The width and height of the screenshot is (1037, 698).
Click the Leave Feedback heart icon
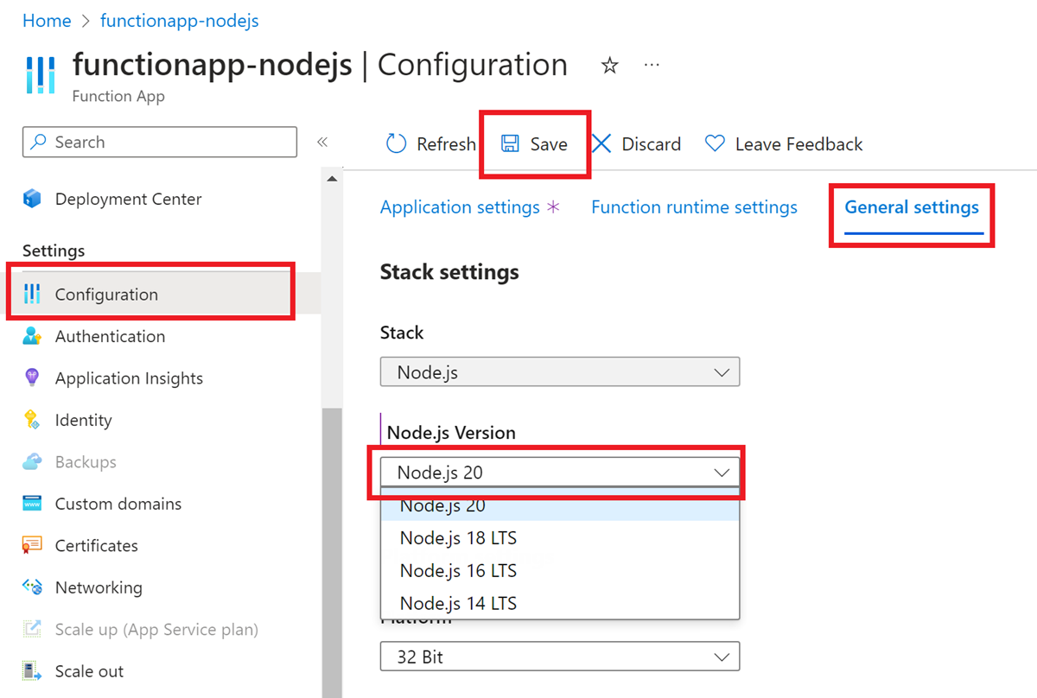click(715, 144)
